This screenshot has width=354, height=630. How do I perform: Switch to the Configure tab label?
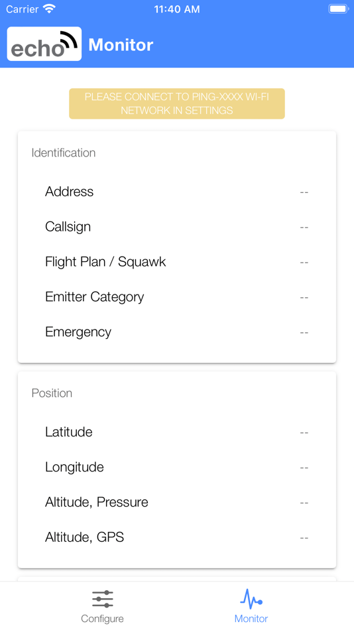102,618
